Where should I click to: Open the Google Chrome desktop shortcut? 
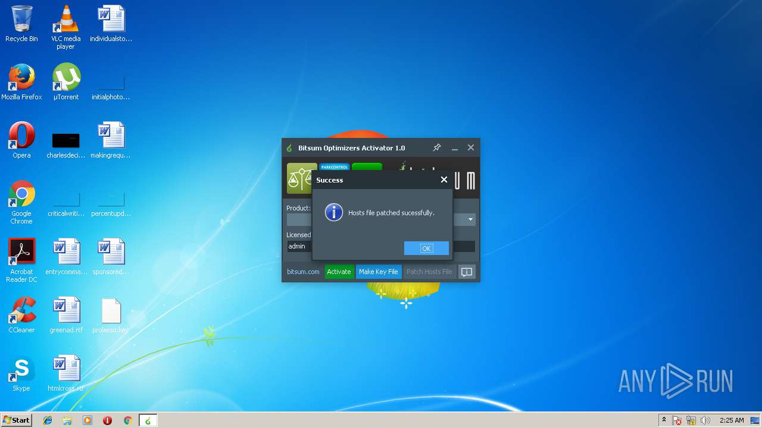[21, 202]
